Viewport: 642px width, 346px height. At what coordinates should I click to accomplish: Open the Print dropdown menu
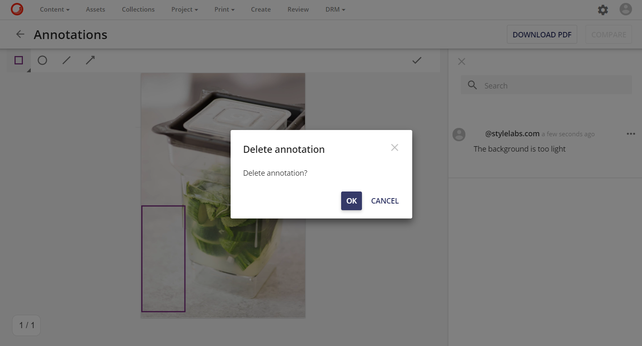click(224, 9)
